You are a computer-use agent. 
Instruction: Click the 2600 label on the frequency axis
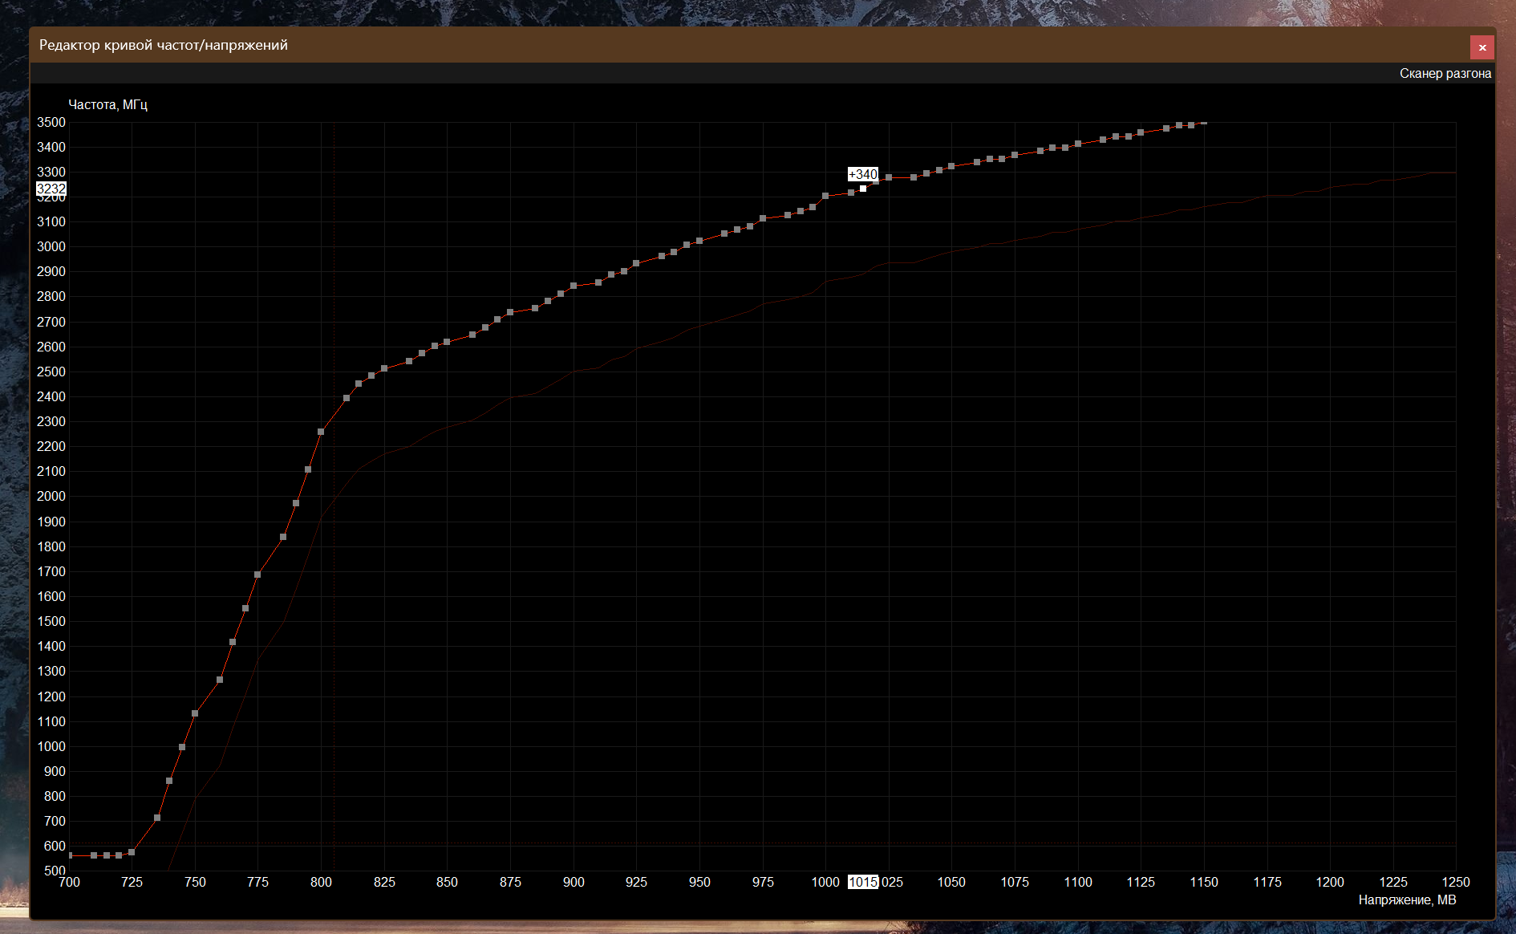[x=51, y=347]
